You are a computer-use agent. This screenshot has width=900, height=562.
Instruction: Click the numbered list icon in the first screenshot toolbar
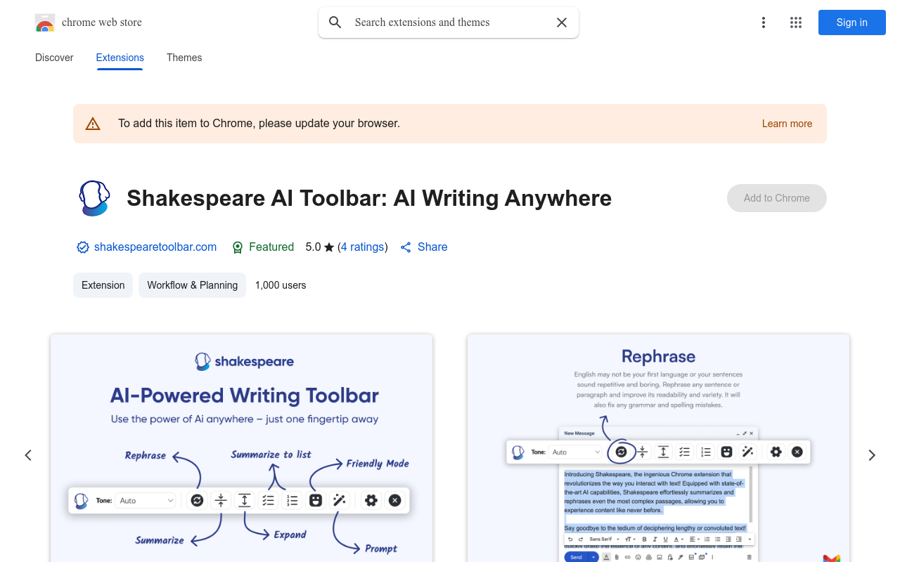coord(292,501)
